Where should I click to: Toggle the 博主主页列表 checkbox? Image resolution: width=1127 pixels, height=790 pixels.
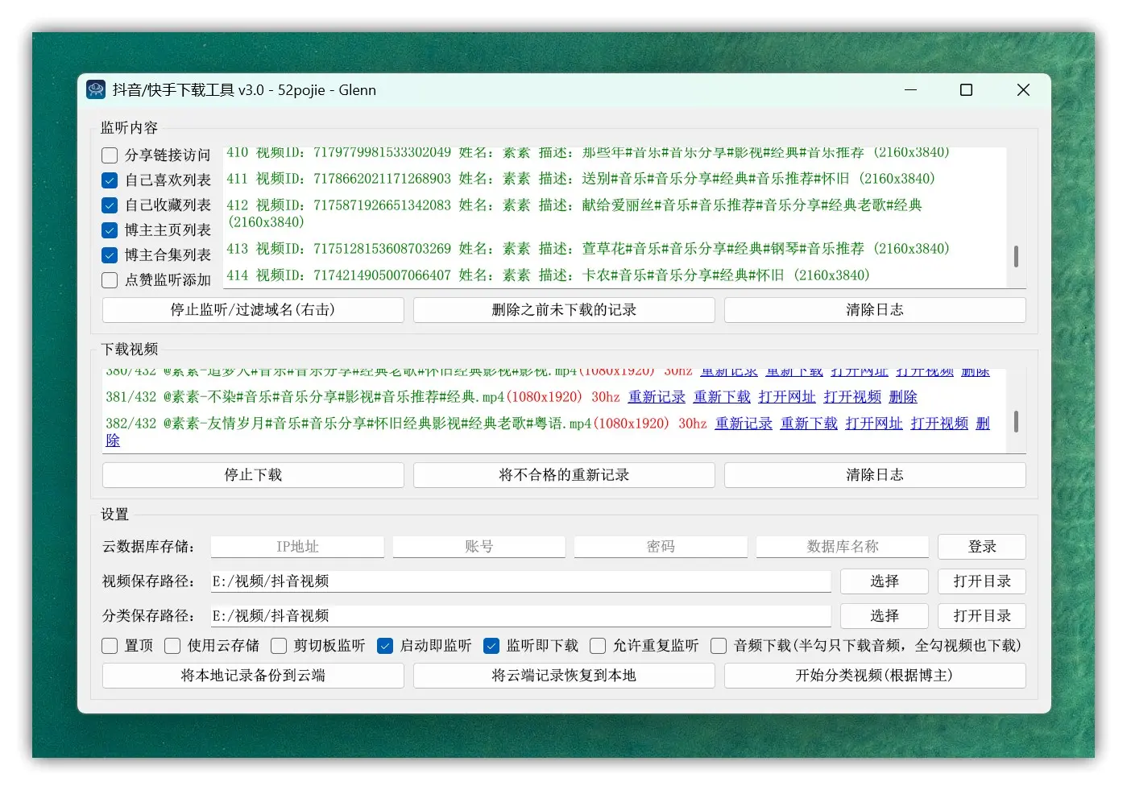tap(110, 230)
